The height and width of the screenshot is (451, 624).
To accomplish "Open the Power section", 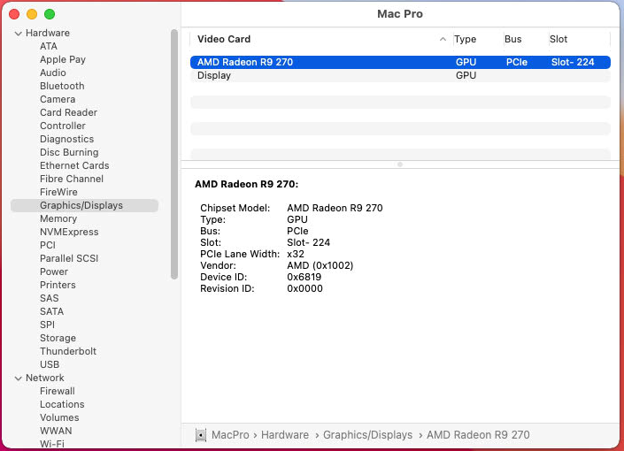I will tap(54, 271).
